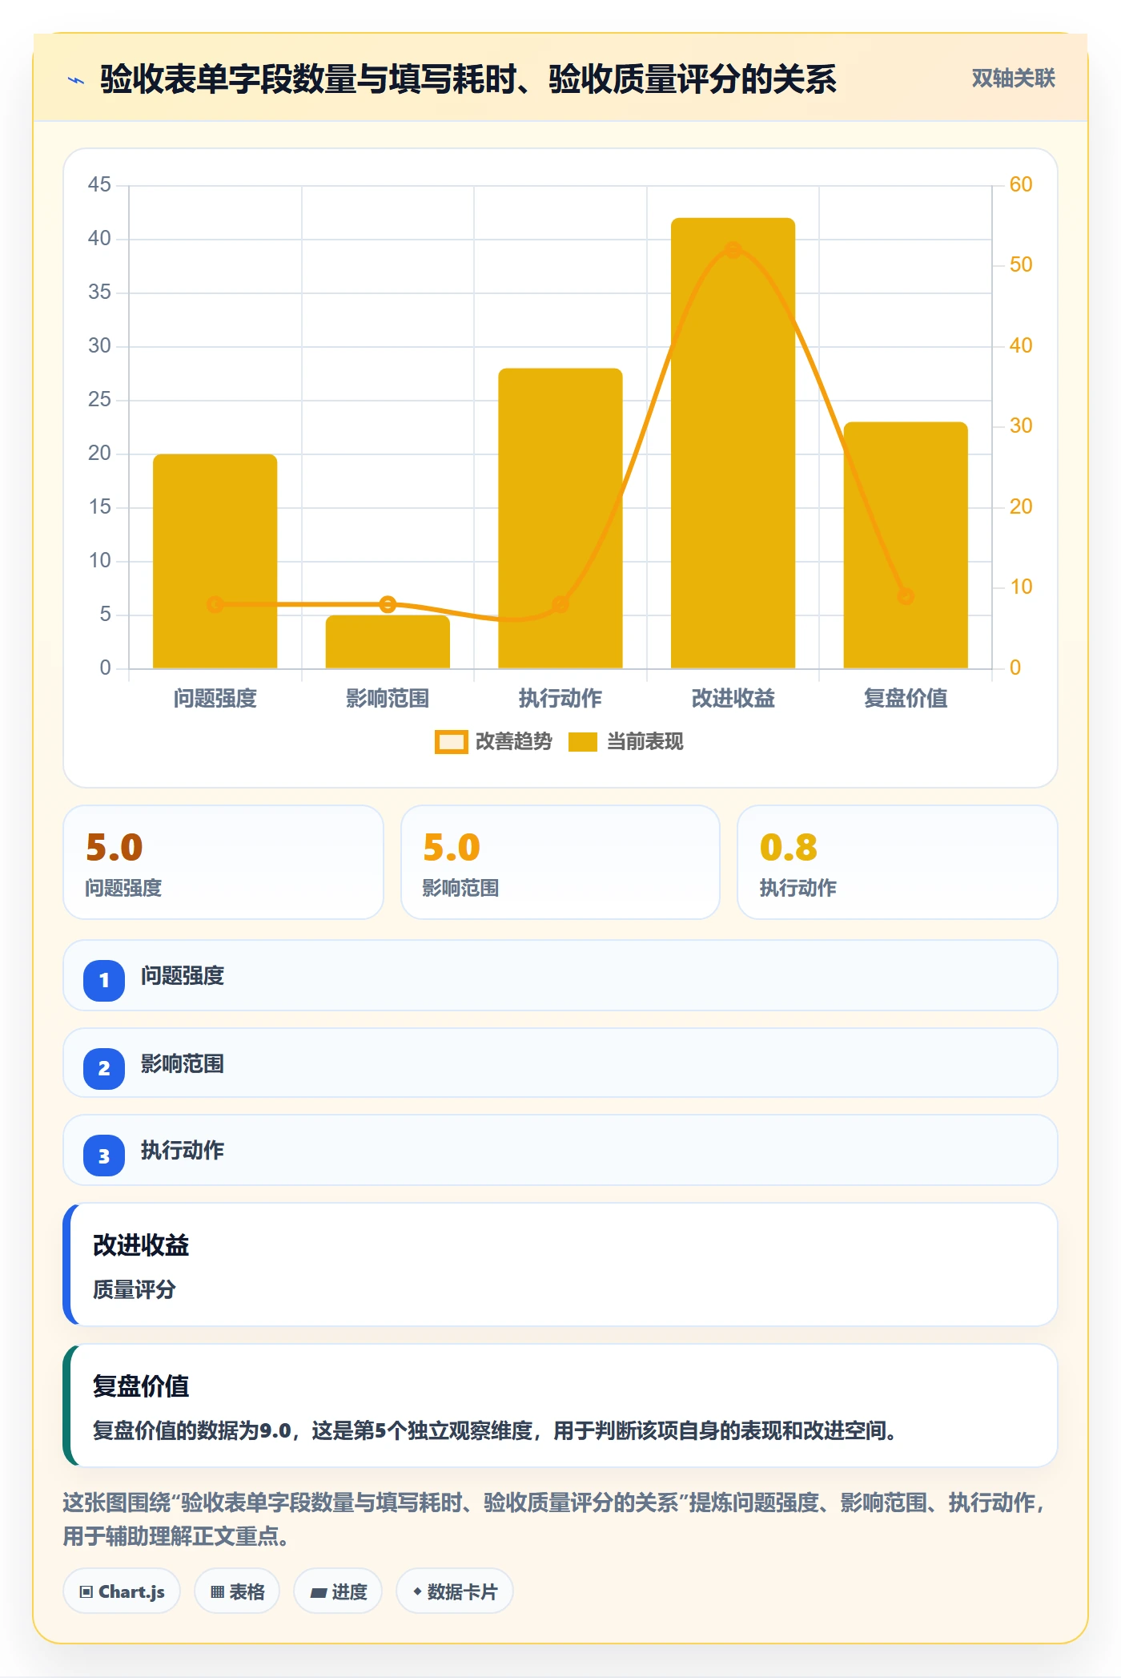Open the 改进收益 质量评分 card

pyautogui.click(x=560, y=1265)
